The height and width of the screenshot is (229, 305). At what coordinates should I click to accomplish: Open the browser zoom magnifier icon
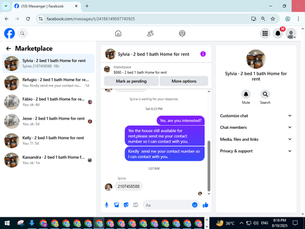pos(263,19)
